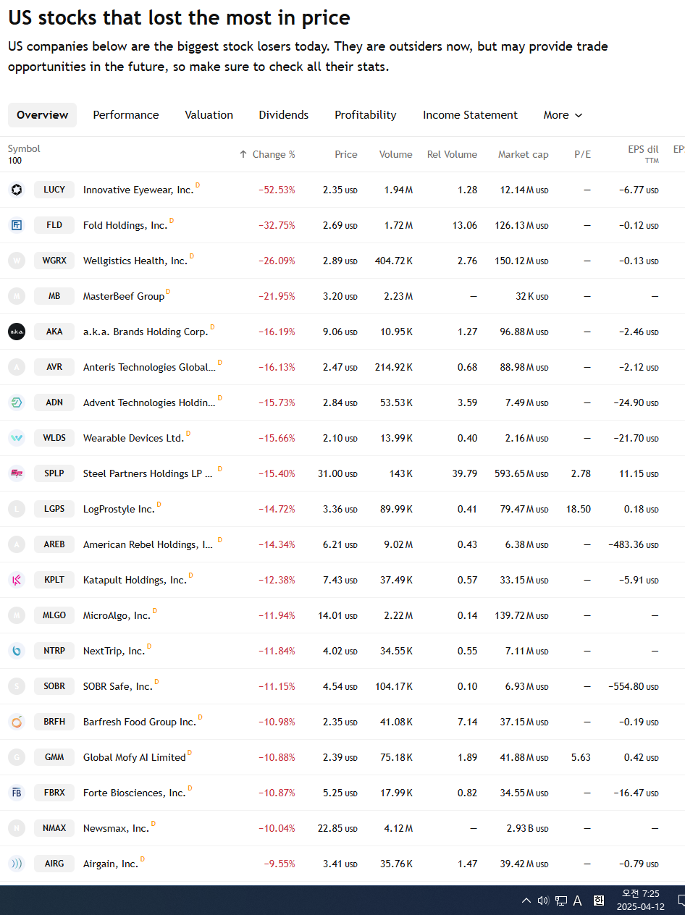Click the Forte Biosciences logo icon
Image resolution: width=685 pixels, height=915 pixels.
pos(17,793)
